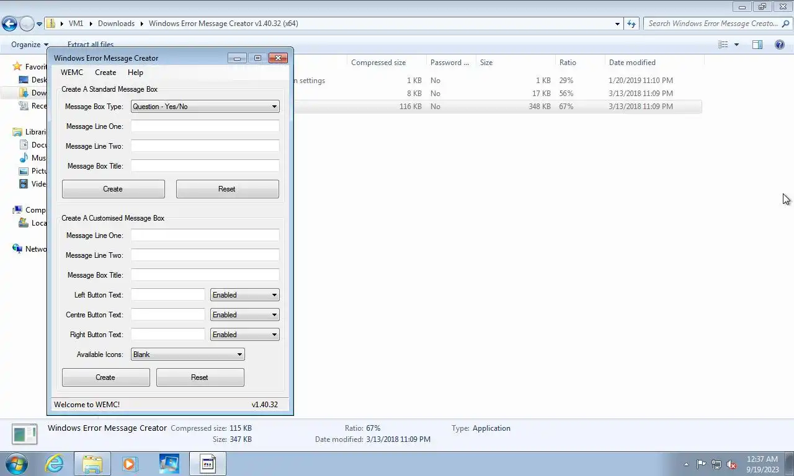794x476 pixels.
Task: Click Extract all files
Action: click(x=91, y=45)
